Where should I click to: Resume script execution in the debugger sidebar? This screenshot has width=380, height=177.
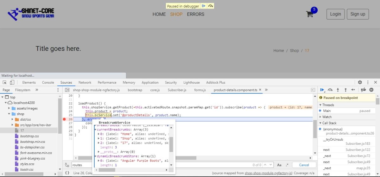pos(322,90)
